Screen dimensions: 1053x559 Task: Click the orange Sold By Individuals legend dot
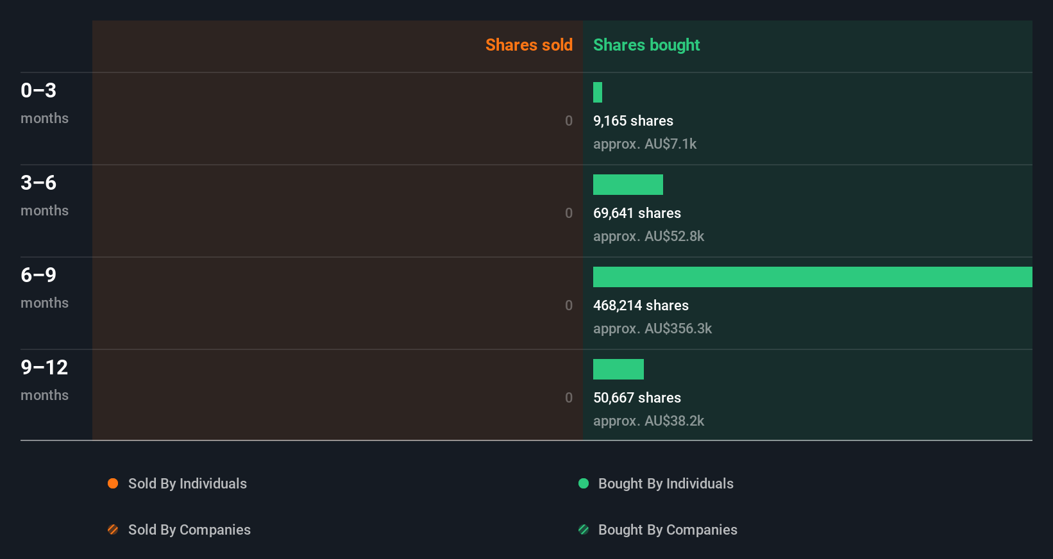pos(113,483)
